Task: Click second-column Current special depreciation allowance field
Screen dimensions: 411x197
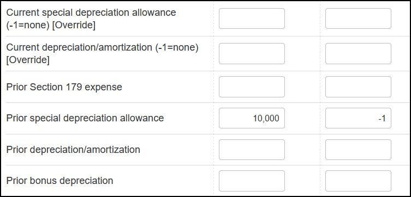Action: tap(358, 19)
